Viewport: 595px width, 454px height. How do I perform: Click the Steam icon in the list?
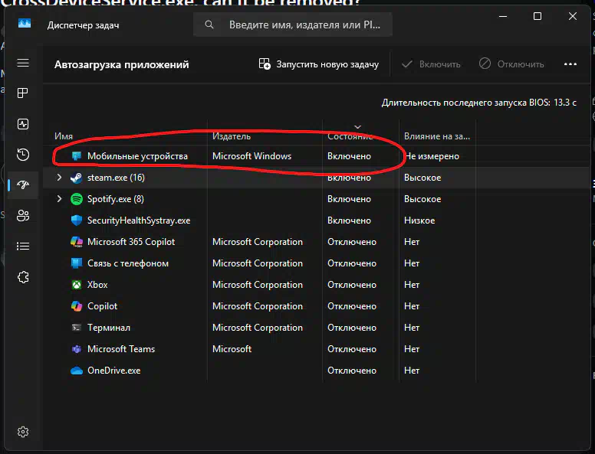(76, 178)
